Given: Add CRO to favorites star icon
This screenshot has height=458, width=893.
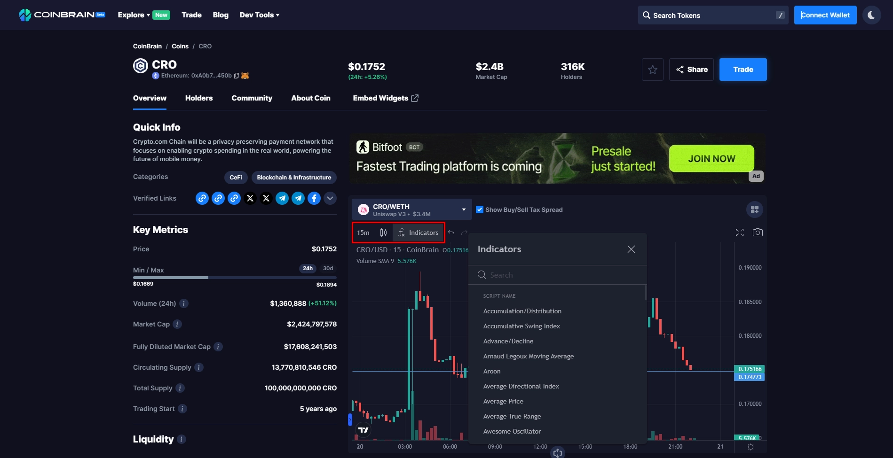Looking at the screenshot, I should coord(652,70).
